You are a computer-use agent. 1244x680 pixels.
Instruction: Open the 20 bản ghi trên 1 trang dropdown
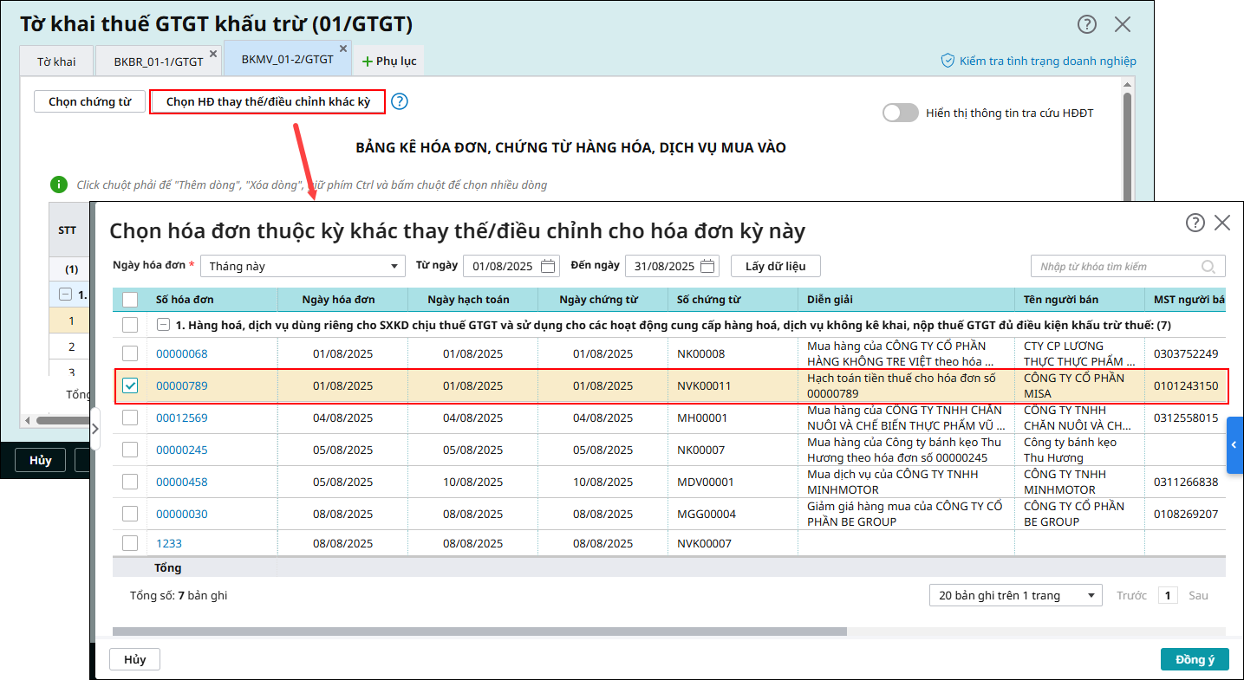coord(1014,595)
